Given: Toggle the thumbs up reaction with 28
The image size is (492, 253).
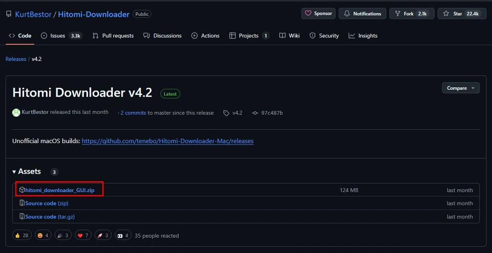Looking at the screenshot, I should [x=22, y=235].
